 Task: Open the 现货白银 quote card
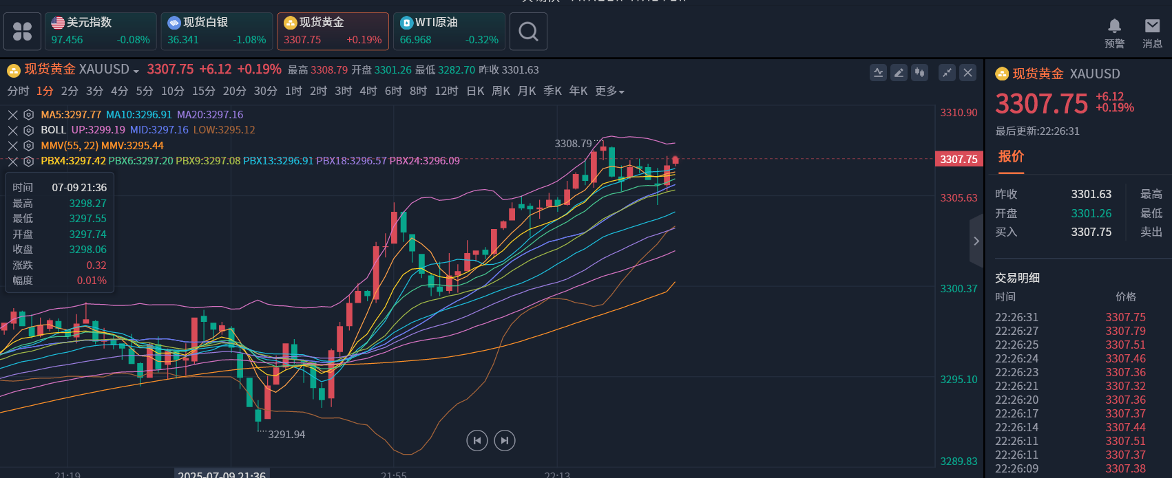[x=217, y=32]
